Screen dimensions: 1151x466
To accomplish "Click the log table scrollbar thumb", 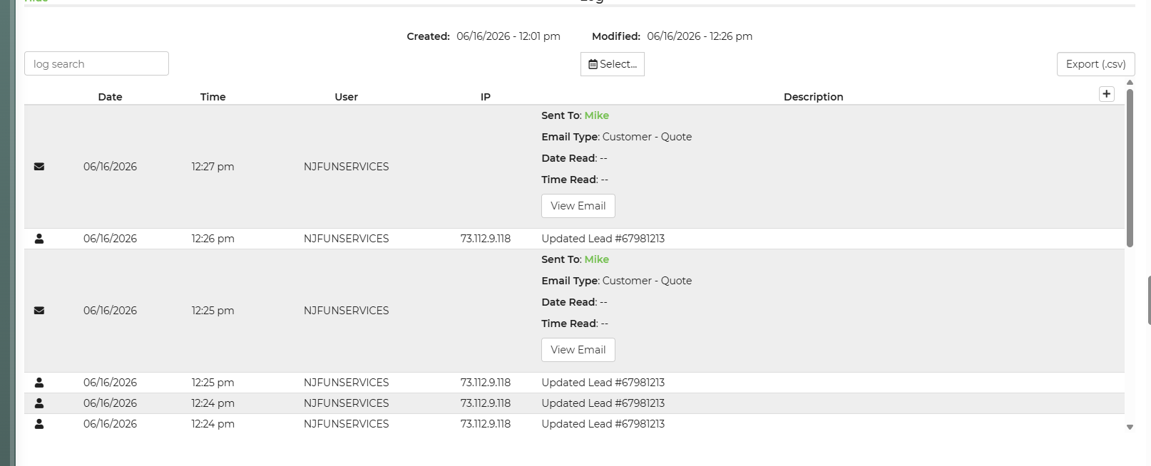I will (x=1130, y=168).
